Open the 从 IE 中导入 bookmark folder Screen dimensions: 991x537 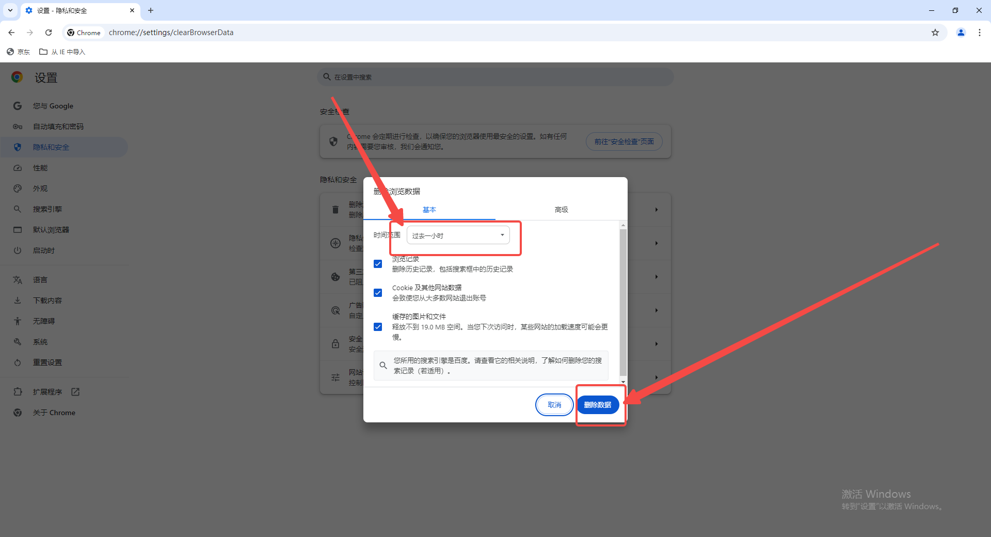pos(62,52)
